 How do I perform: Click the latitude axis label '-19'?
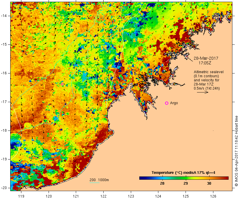point(4,159)
